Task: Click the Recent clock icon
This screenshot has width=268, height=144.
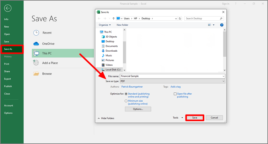Action: 36,33
